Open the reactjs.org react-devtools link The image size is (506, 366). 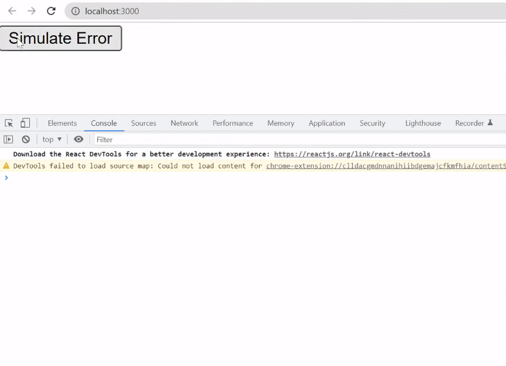click(x=352, y=154)
